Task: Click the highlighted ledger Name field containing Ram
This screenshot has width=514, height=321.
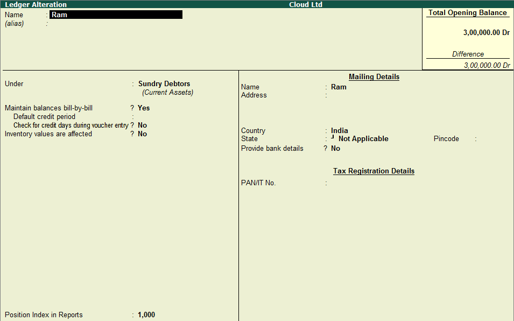Action: 115,15
